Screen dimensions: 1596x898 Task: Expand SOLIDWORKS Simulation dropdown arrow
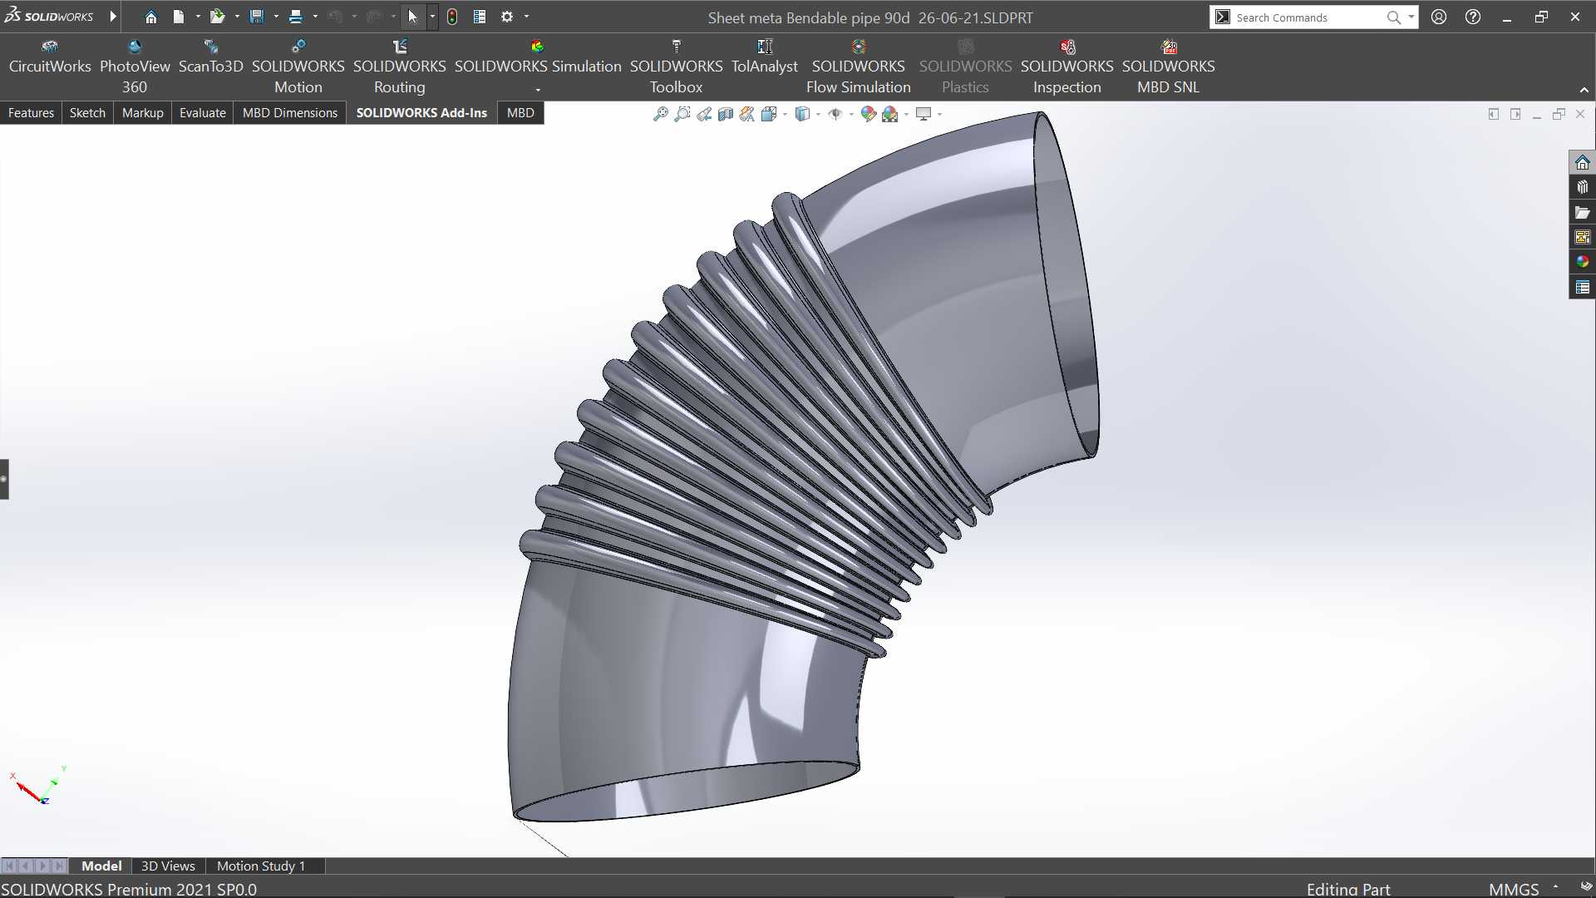[538, 89]
